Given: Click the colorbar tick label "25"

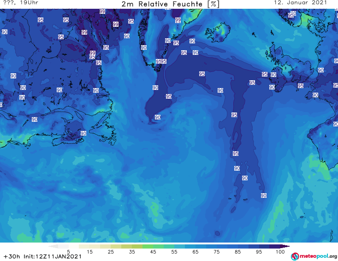Looking at the screenshot, I should click(x=111, y=252).
